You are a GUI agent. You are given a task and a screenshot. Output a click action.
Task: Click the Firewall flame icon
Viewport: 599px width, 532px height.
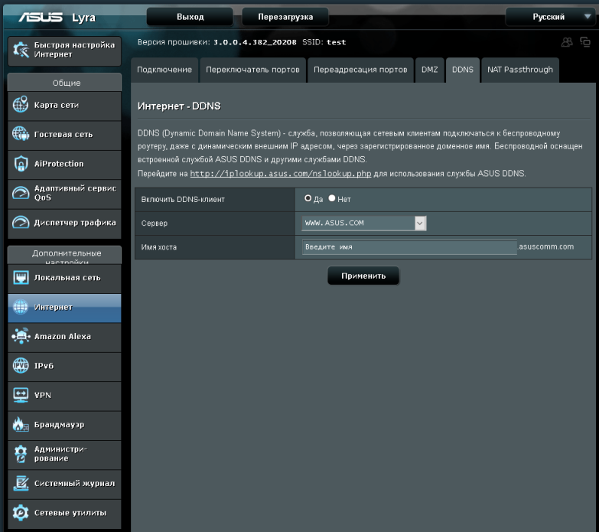click(x=21, y=424)
